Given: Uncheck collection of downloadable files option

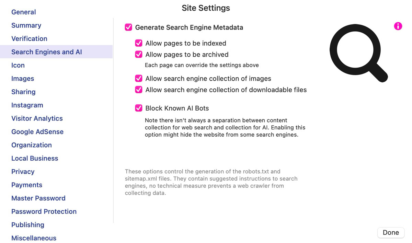Looking at the screenshot, I should (139, 90).
